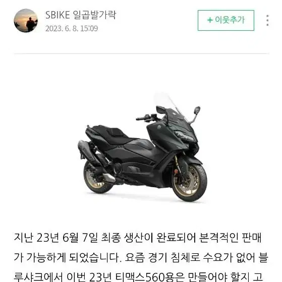Screen dimensions: 282x282
Task: Click the scooter's right side mirror
Action: pos(197,110)
